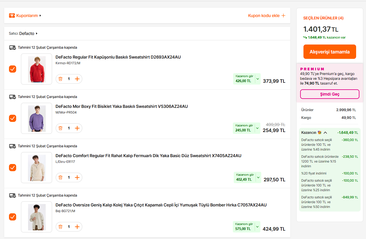Open red hooded sweatshirt thumbnail
This screenshot has height=239, width=366.
[x=37, y=69]
